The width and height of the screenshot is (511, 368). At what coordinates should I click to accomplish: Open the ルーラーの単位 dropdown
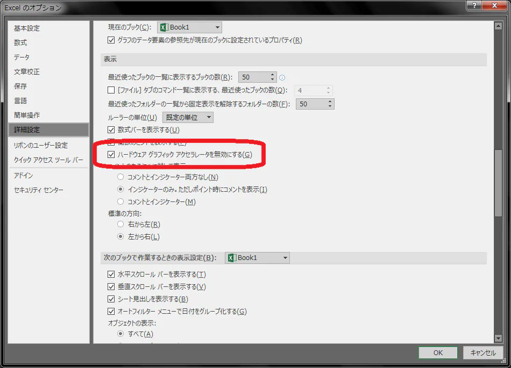click(188, 118)
